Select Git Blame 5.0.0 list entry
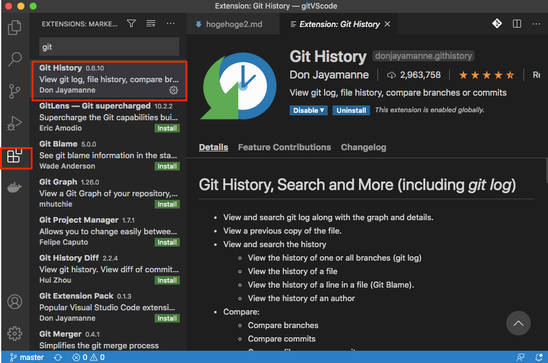This screenshot has width=548, height=363. coord(109,155)
